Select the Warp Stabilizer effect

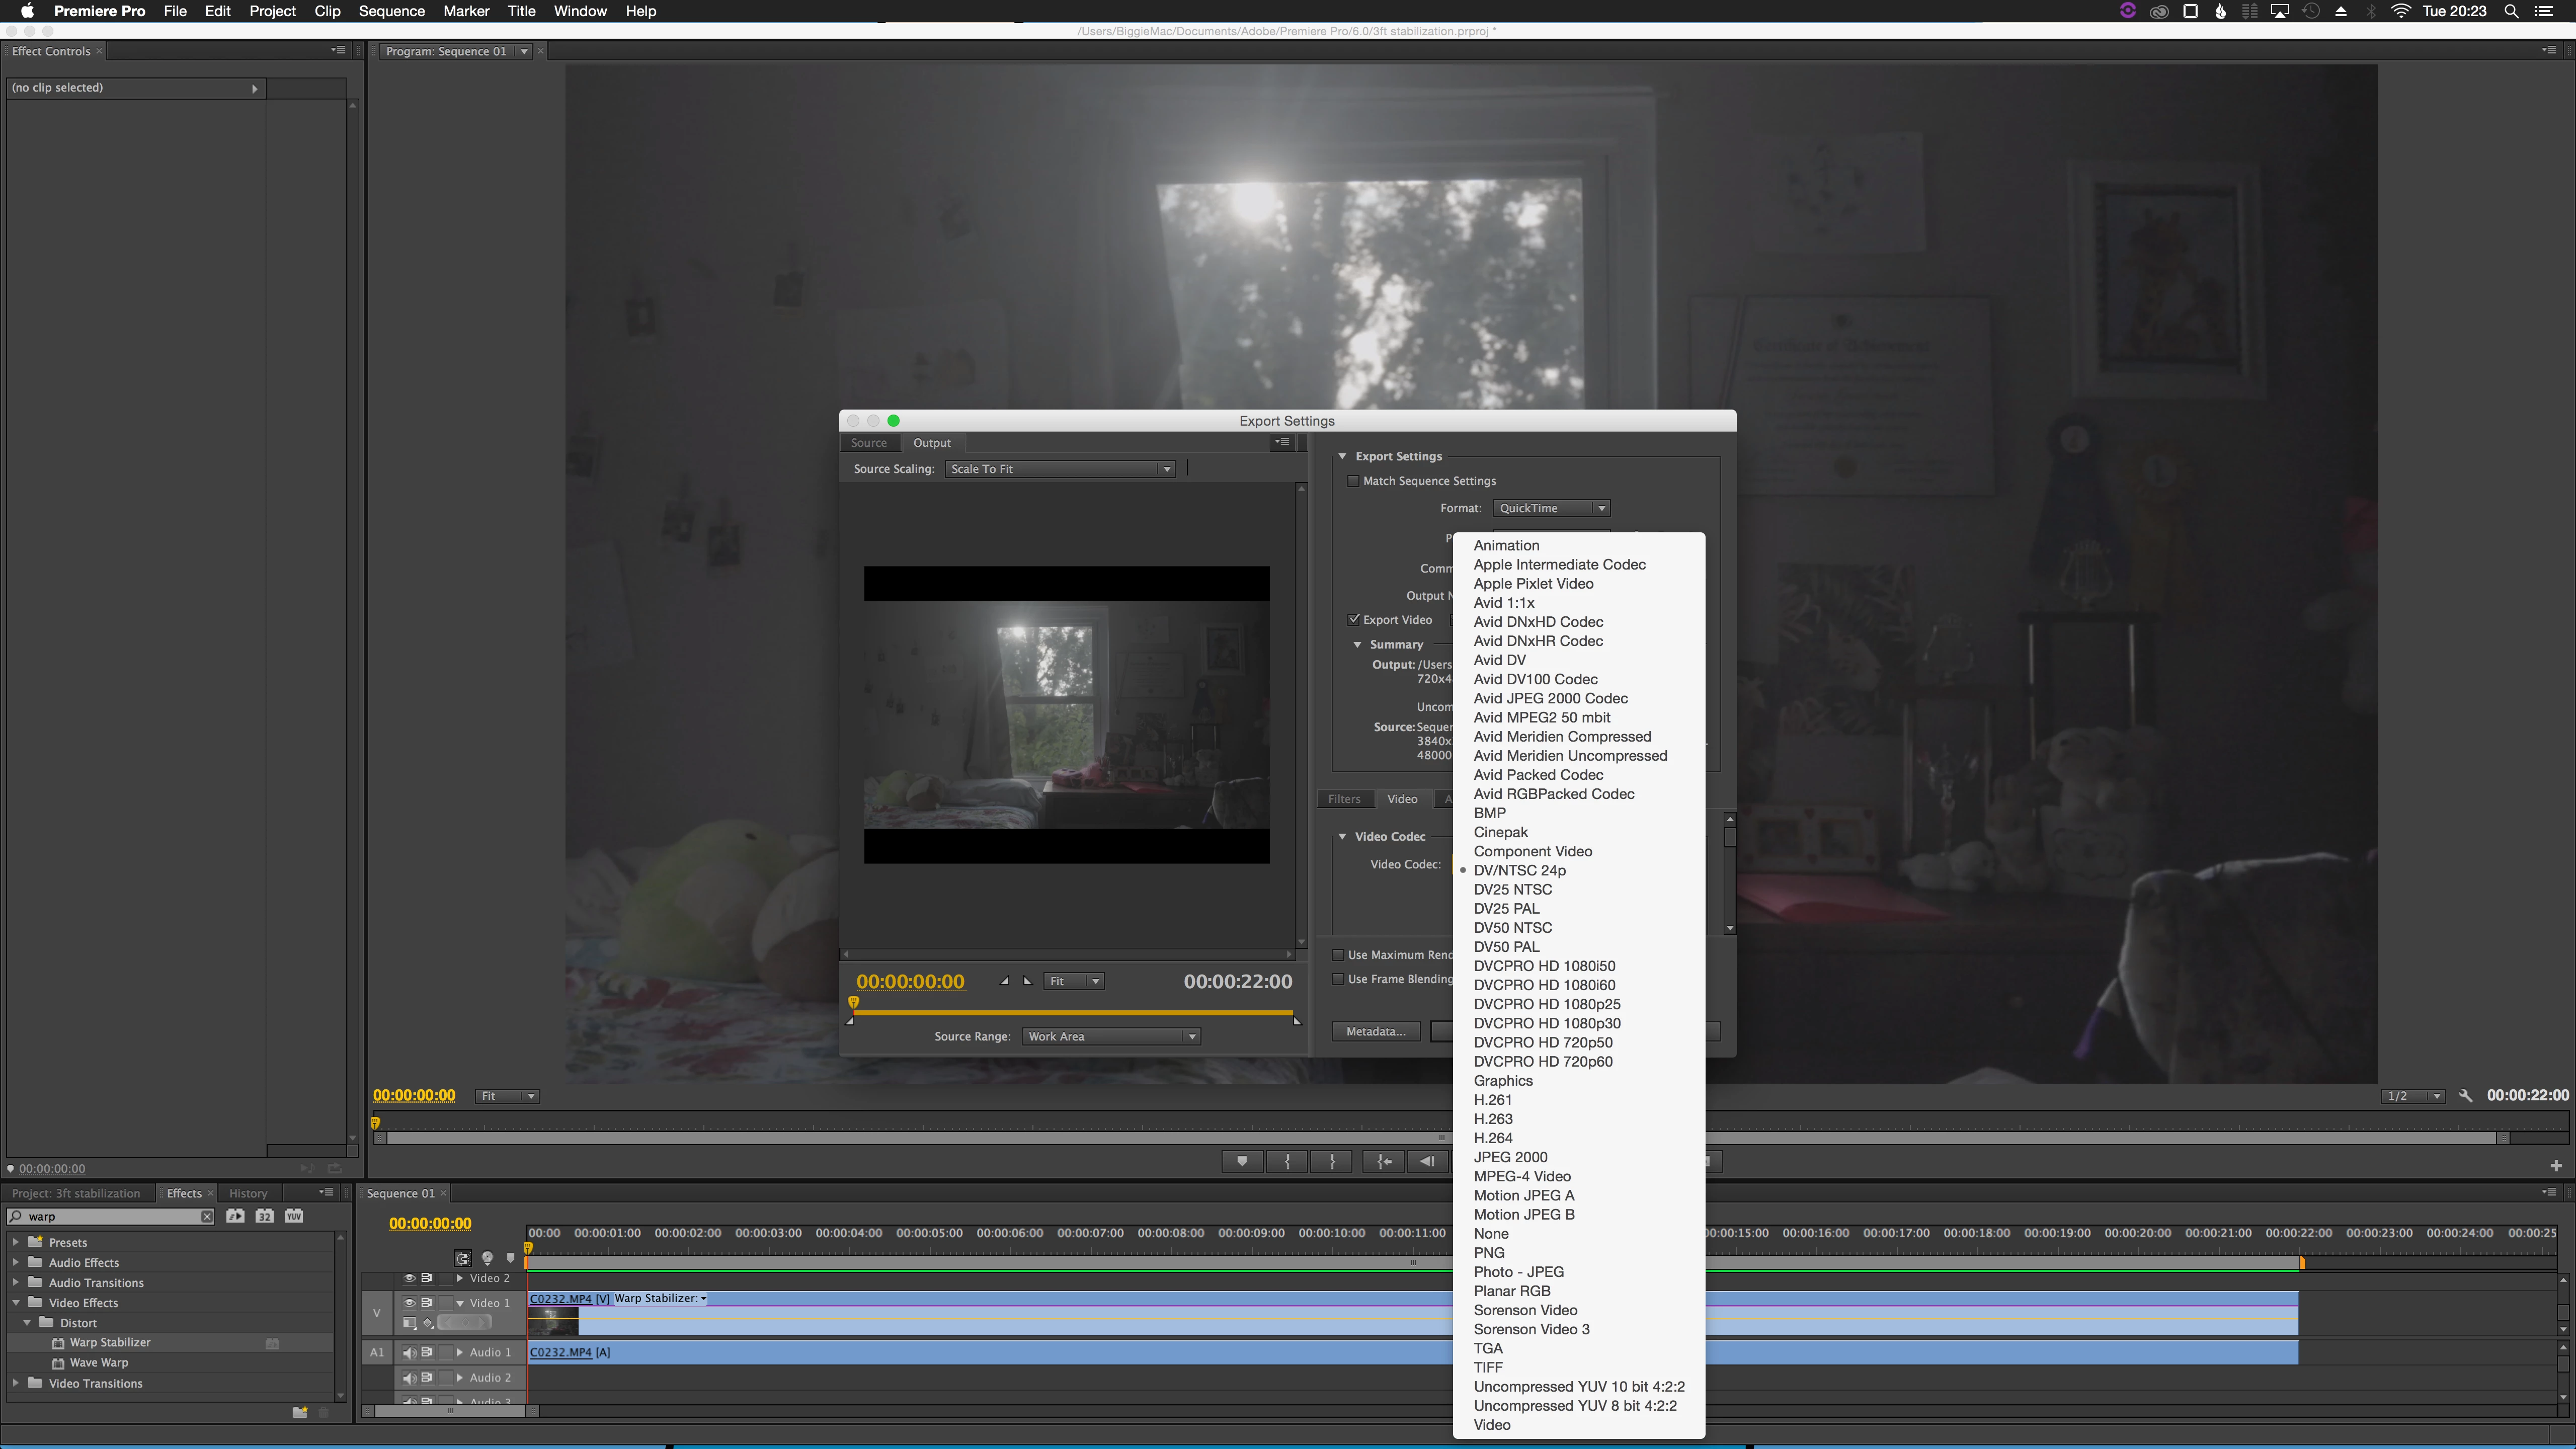coord(110,1342)
